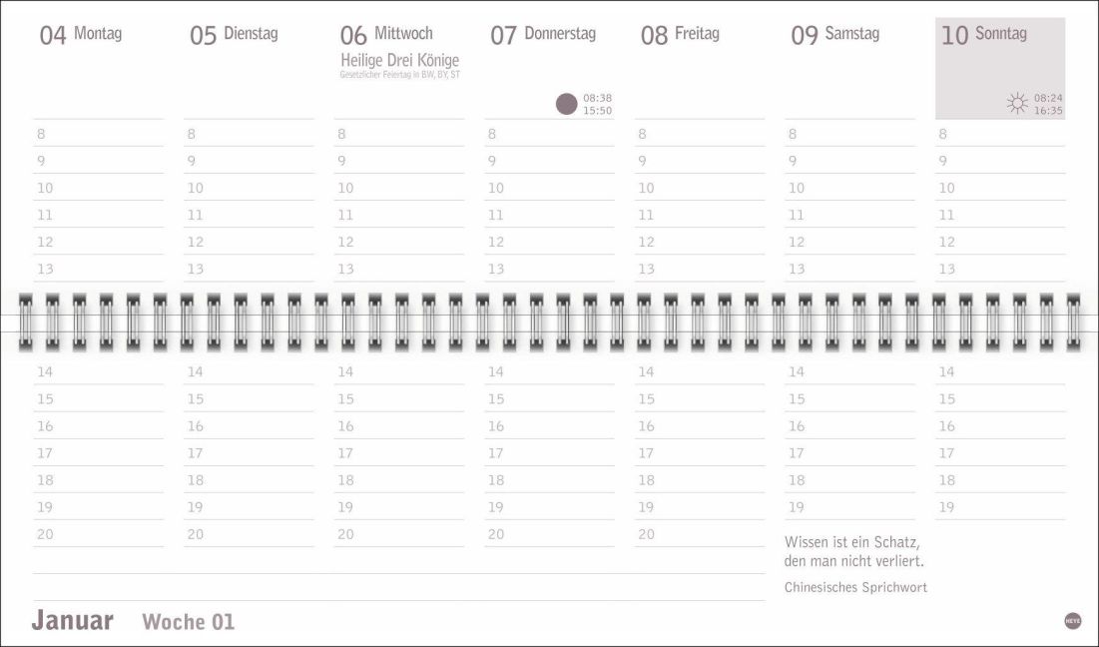
Task: Select the 09 Samstag day header
Action: 834,35
